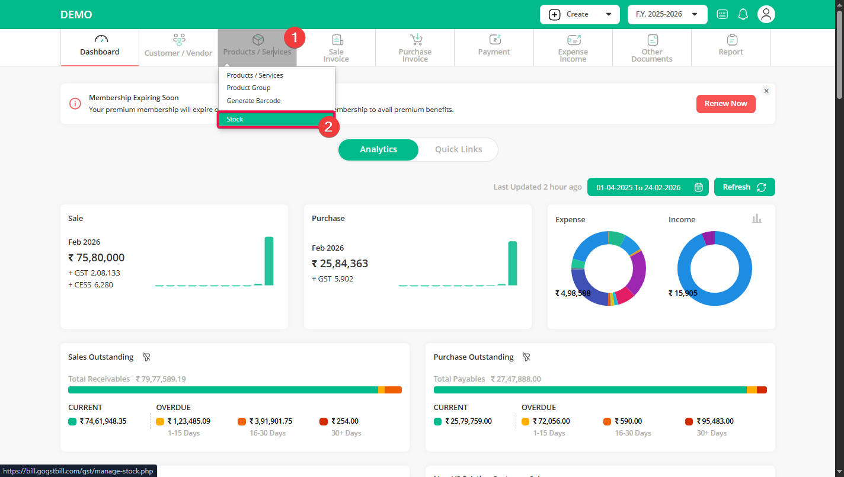Screen dimensions: 844x477
Task: Open the keyboard shortcuts icon in header
Action: coord(722,14)
